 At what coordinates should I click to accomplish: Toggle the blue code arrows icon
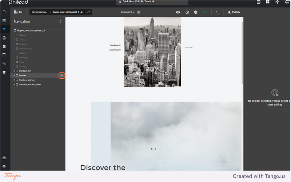tap(204, 12)
